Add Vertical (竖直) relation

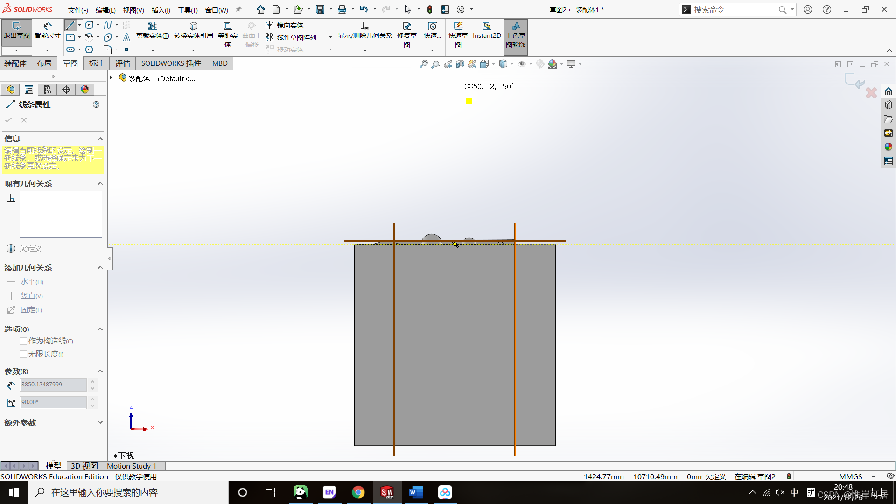pyautogui.click(x=31, y=296)
